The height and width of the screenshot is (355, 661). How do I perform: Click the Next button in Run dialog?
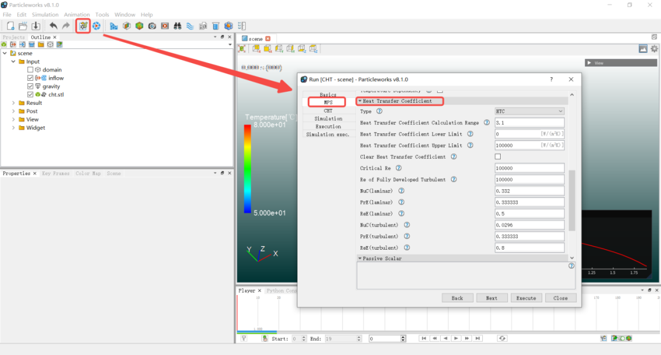(x=491, y=298)
